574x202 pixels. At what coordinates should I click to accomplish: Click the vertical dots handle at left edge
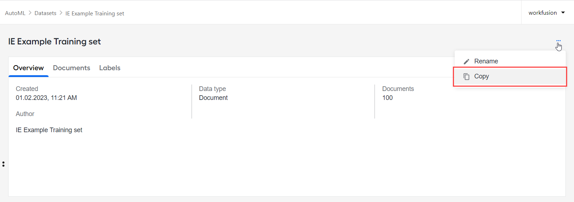point(3,164)
